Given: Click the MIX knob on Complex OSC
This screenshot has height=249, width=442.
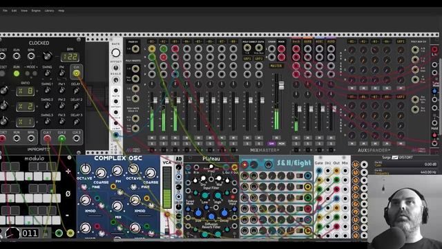Looking at the screenshot, I should 117,206.
